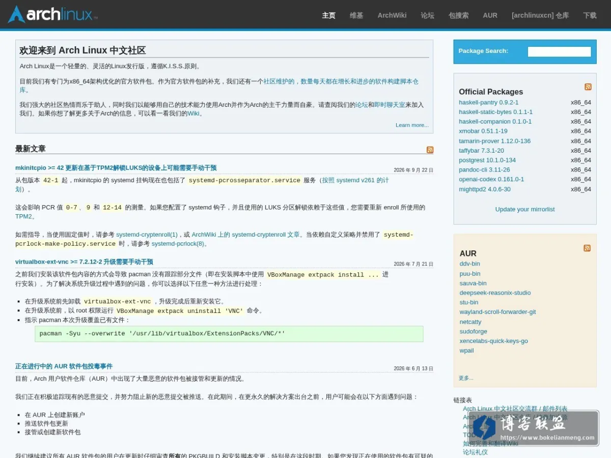611x458 pixels.
Task: Open the TPM2 link
Action: (x=23, y=217)
